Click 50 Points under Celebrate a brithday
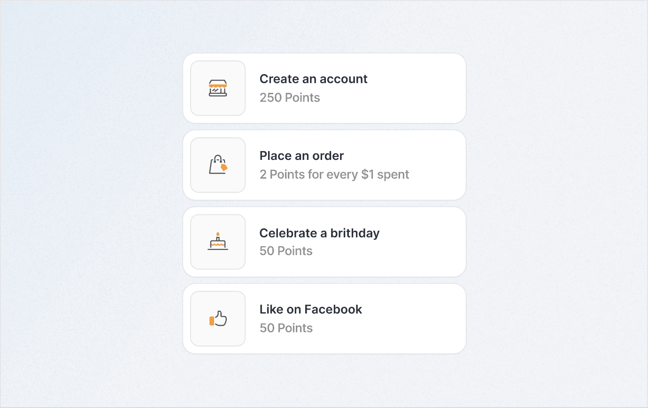This screenshot has height=408, width=648. (x=286, y=251)
